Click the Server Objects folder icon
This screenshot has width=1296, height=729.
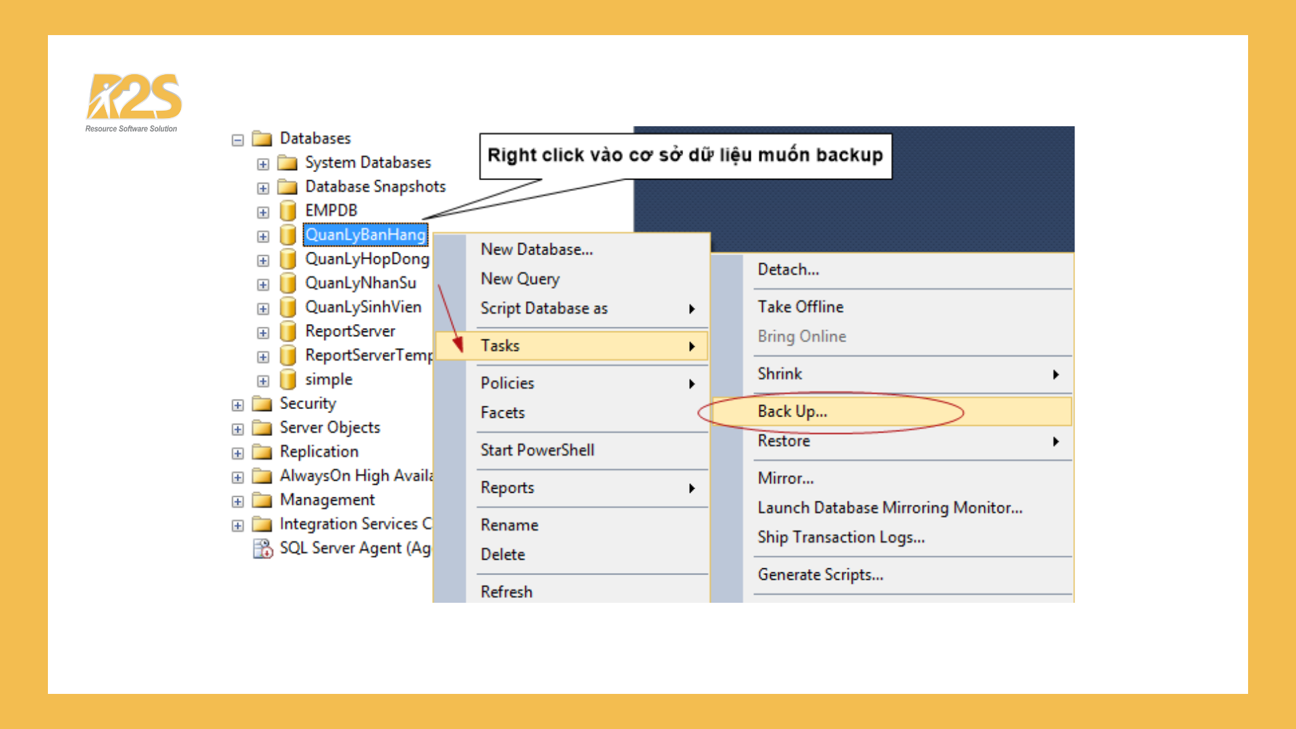coord(262,427)
